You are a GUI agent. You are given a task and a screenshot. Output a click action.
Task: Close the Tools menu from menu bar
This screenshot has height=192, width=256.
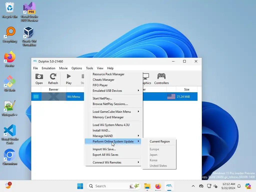(89, 68)
